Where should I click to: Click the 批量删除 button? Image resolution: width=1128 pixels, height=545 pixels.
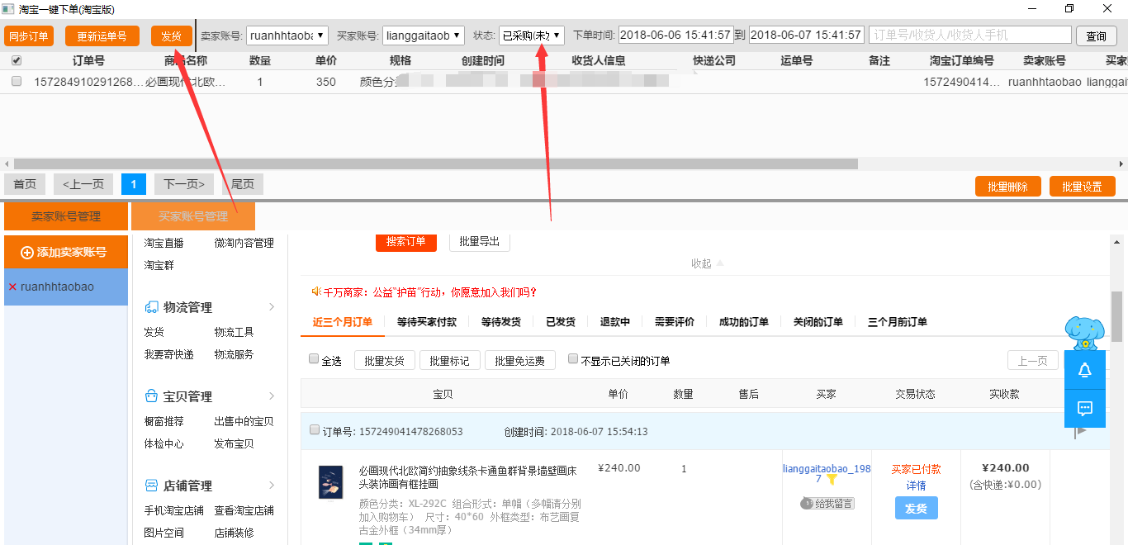(x=1008, y=187)
